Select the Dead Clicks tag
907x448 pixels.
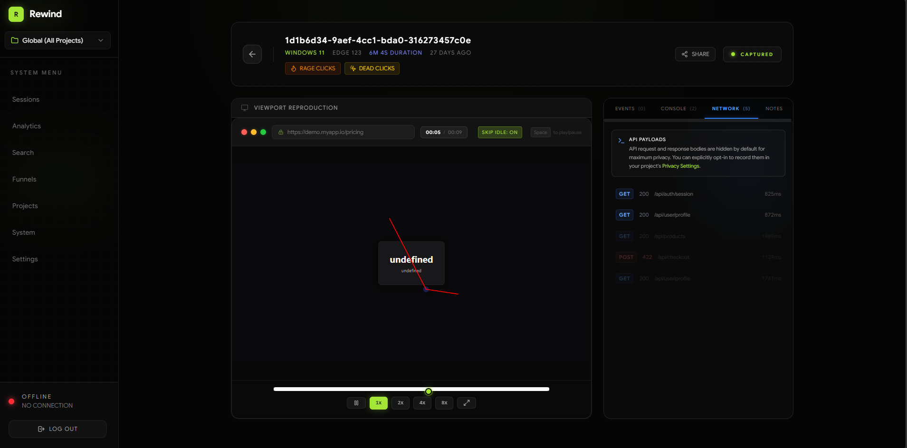click(372, 68)
